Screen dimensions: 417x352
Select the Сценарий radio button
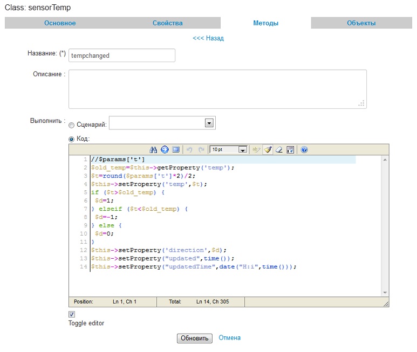point(72,125)
